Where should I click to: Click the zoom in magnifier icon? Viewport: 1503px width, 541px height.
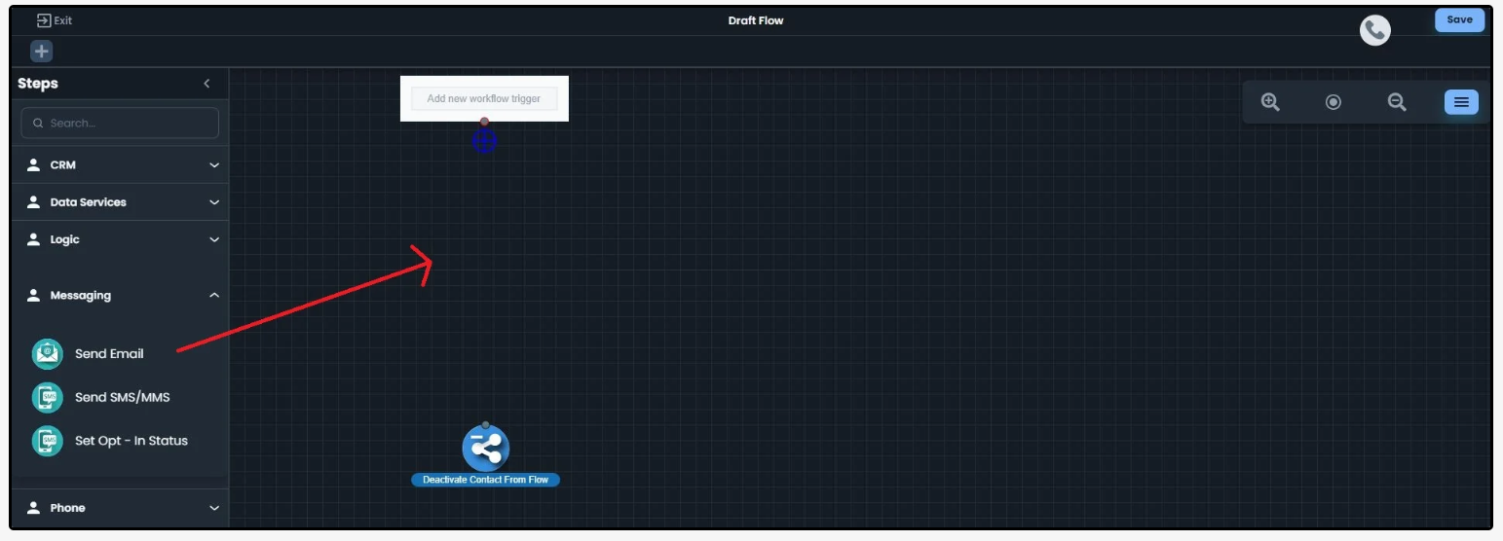[1270, 102]
